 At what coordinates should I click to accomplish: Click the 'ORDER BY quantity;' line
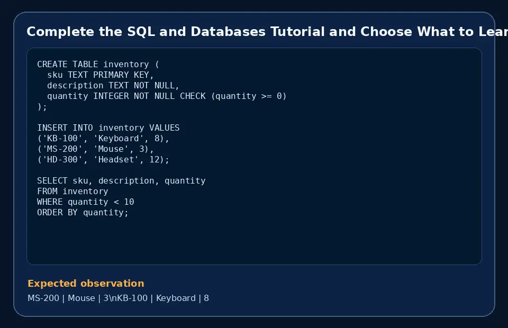(x=83, y=213)
